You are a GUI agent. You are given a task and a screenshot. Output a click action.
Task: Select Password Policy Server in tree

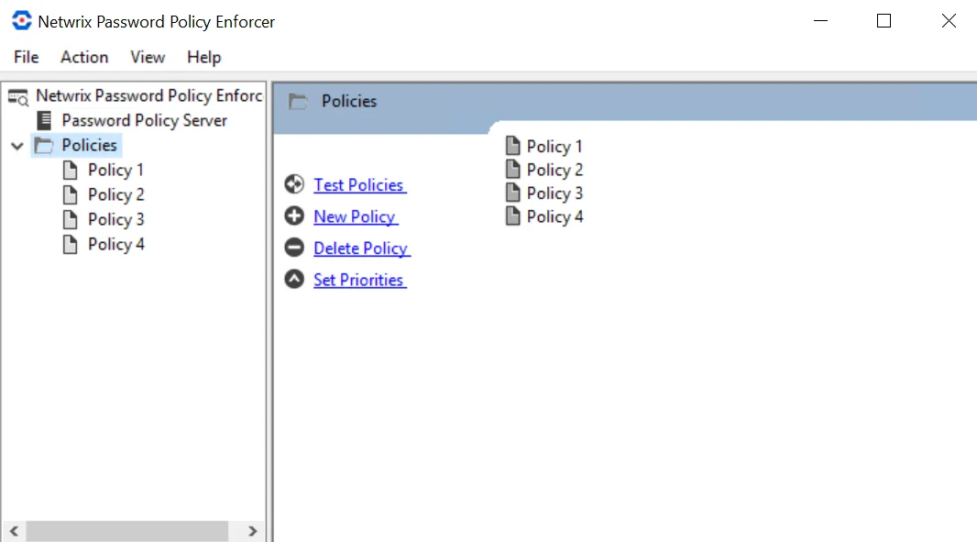(x=144, y=120)
